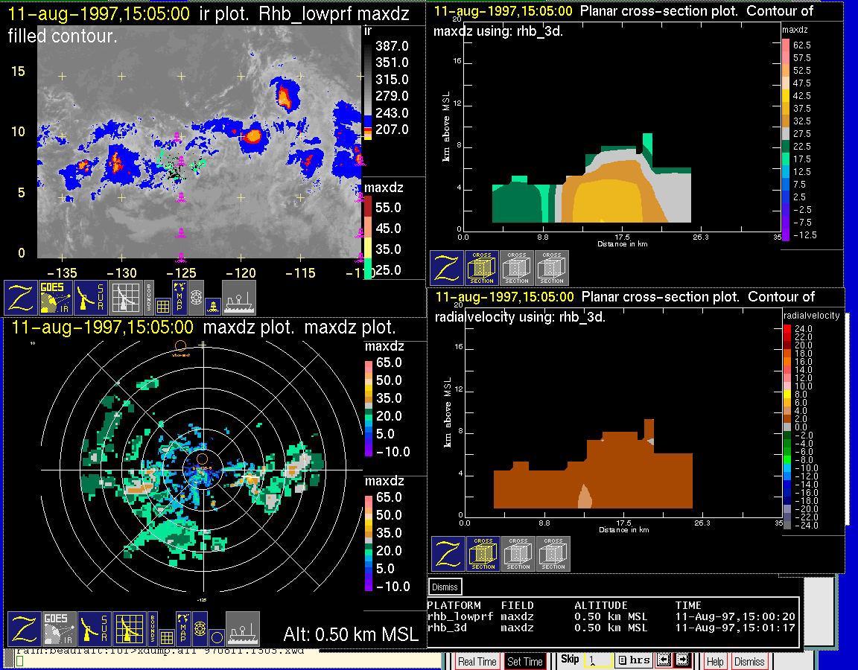This screenshot has width=858, height=670.
Task: Toggle Set Time mode
Action: coord(524,661)
